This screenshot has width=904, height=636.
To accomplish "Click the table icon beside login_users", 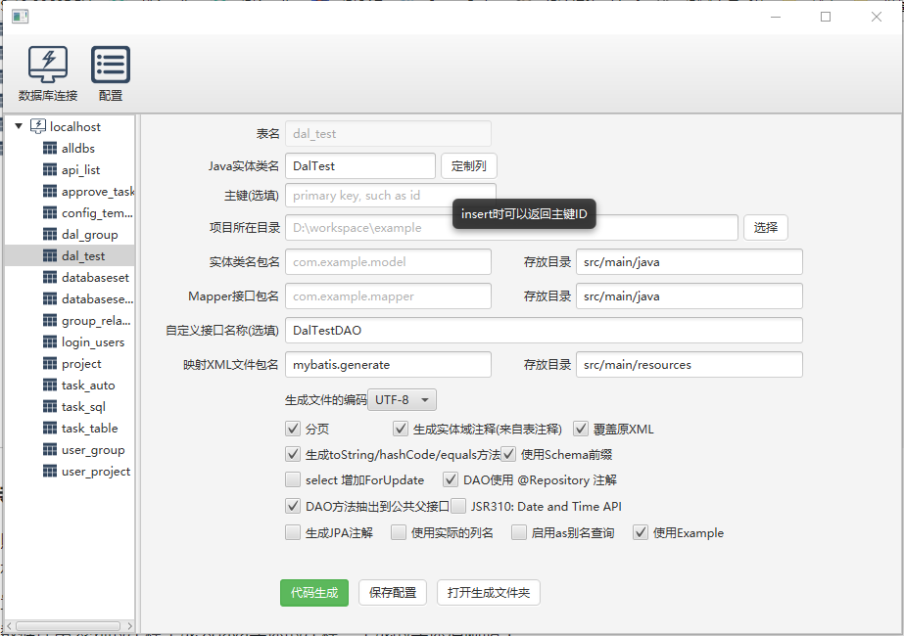I will click(50, 341).
